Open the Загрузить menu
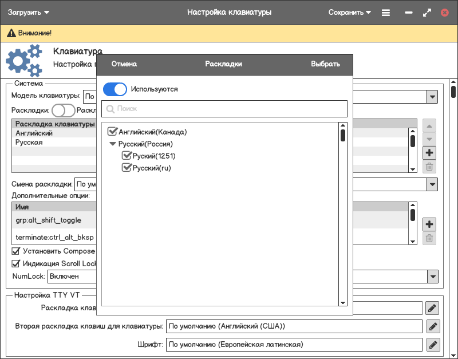Viewport: 458px width, 359px height. pyautogui.click(x=29, y=12)
